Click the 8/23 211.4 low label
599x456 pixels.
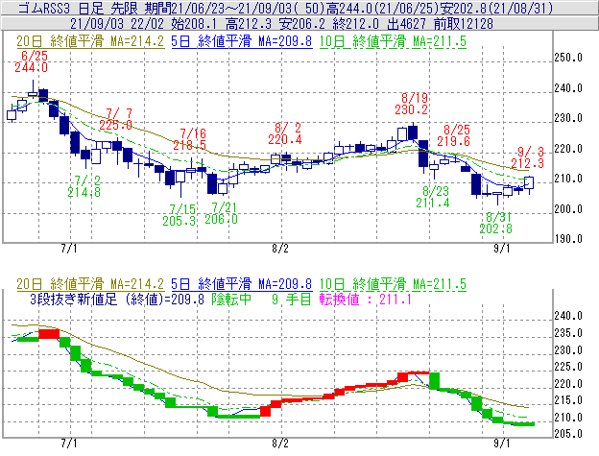[x=433, y=197]
